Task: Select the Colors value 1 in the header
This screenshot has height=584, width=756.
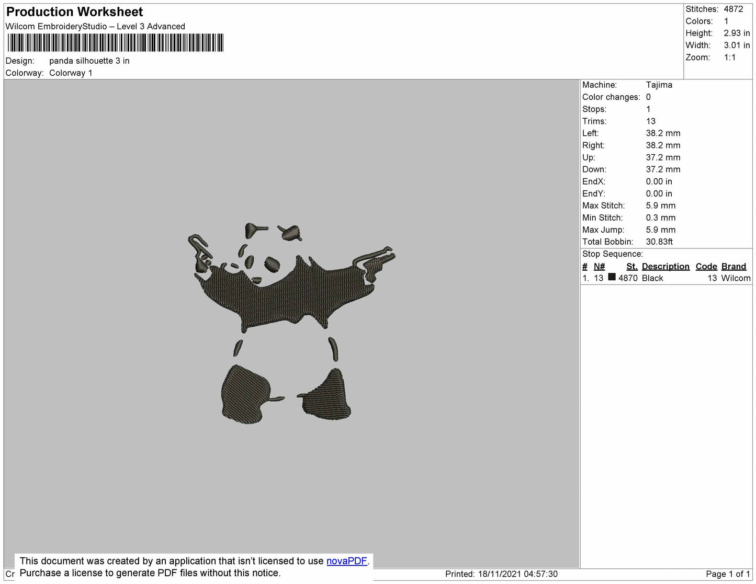Action: coord(726,21)
